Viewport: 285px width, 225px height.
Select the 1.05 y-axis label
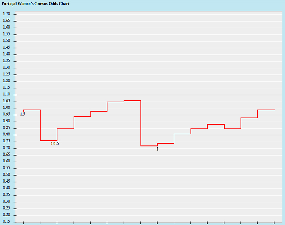pos(7,101)
